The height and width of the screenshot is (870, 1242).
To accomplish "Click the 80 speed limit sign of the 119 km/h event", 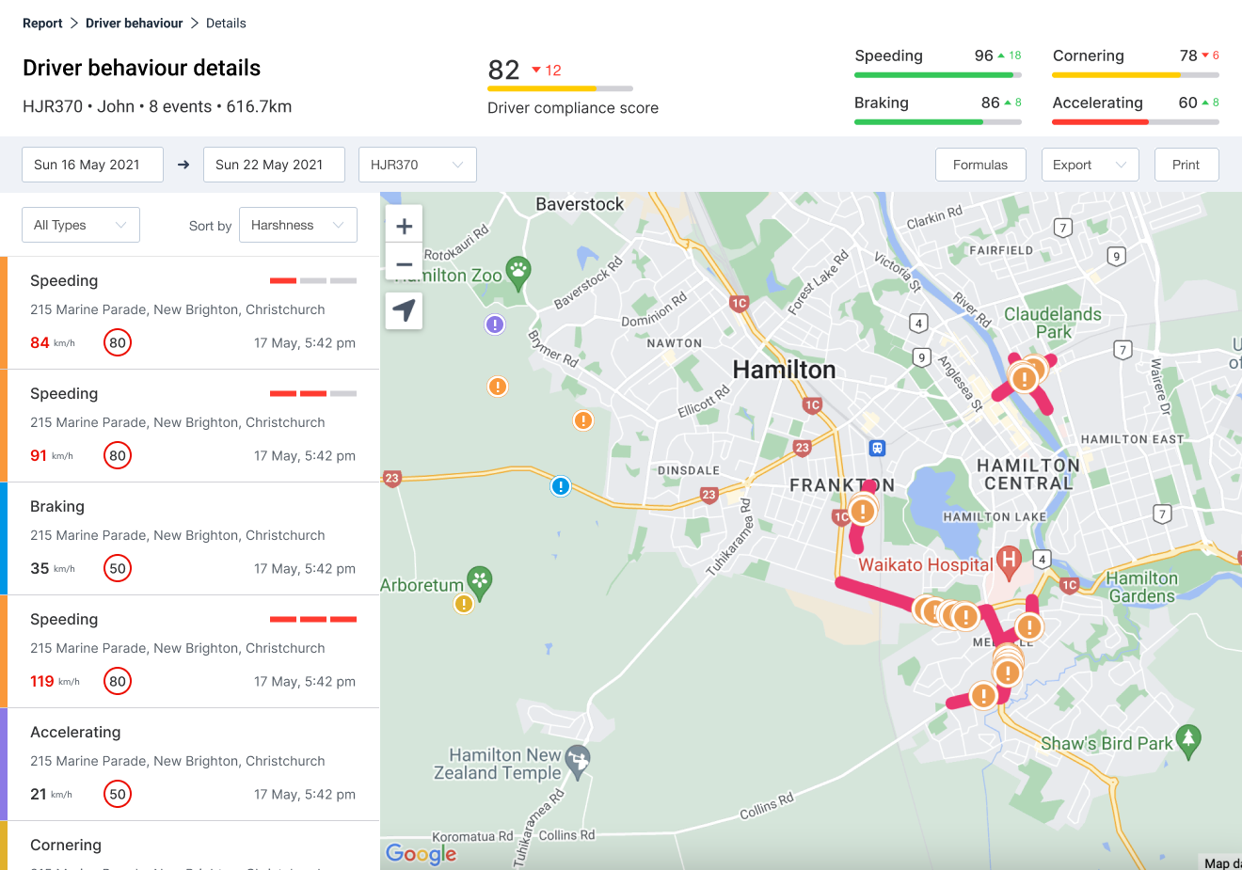I will 118,681.
